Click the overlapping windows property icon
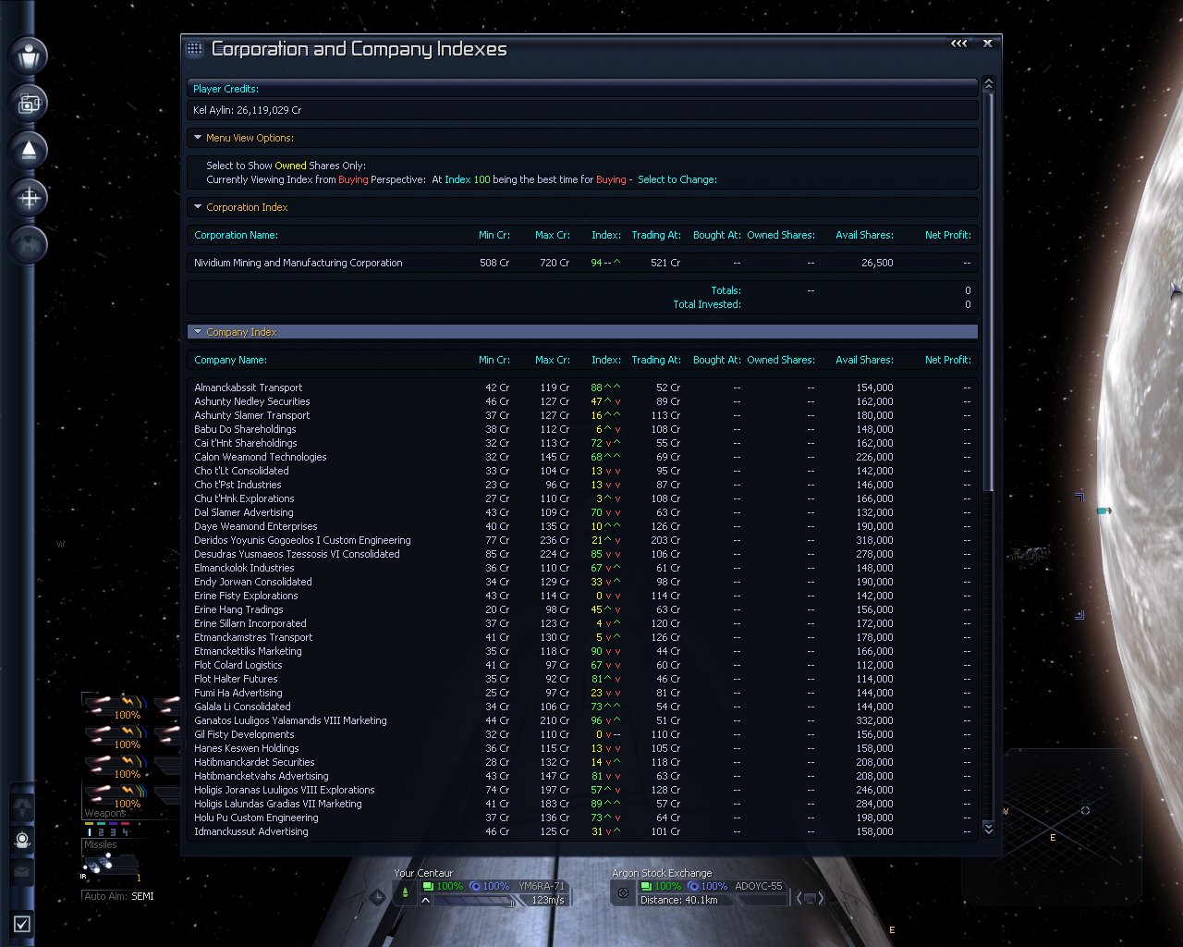This screenshot has width=1183, height=947. 30,103
